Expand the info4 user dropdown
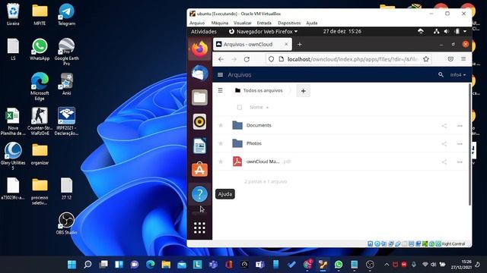 [458, 75]
